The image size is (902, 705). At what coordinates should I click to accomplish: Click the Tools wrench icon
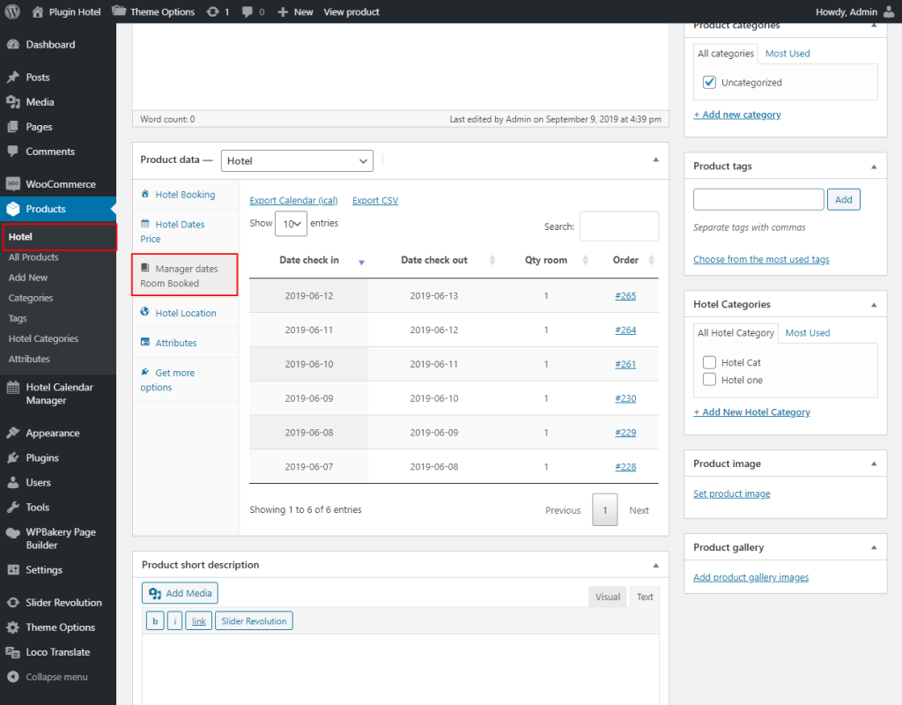coord(12,507)
